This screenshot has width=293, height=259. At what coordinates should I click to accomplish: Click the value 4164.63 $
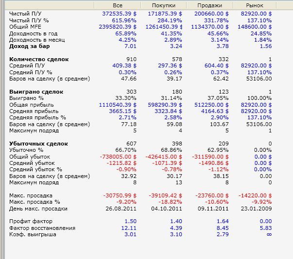point(215,111)
